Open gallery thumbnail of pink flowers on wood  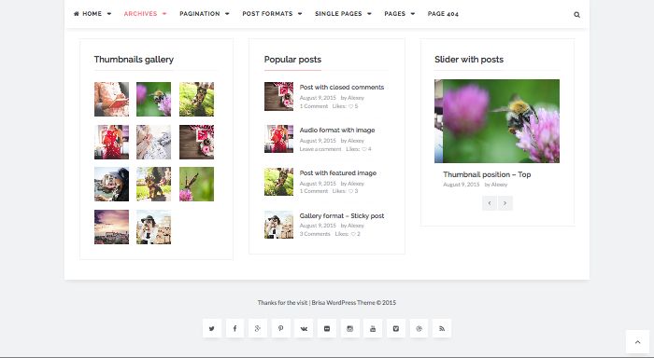pos(196,142)
